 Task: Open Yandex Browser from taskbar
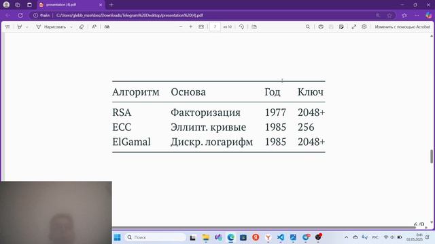coord(268,237)
